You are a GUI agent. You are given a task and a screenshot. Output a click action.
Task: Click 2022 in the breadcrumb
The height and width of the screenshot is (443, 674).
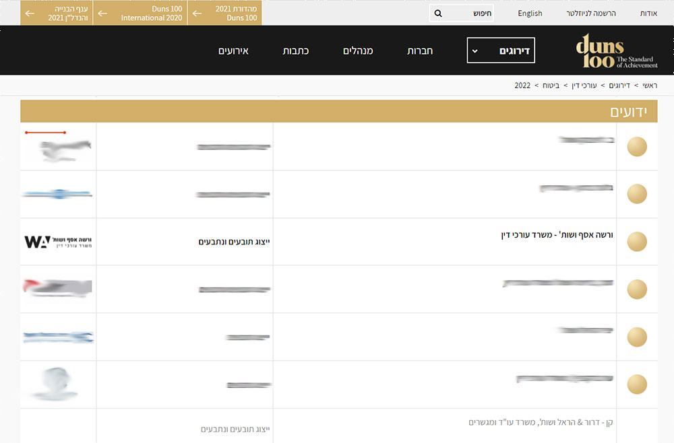point(522,86)
